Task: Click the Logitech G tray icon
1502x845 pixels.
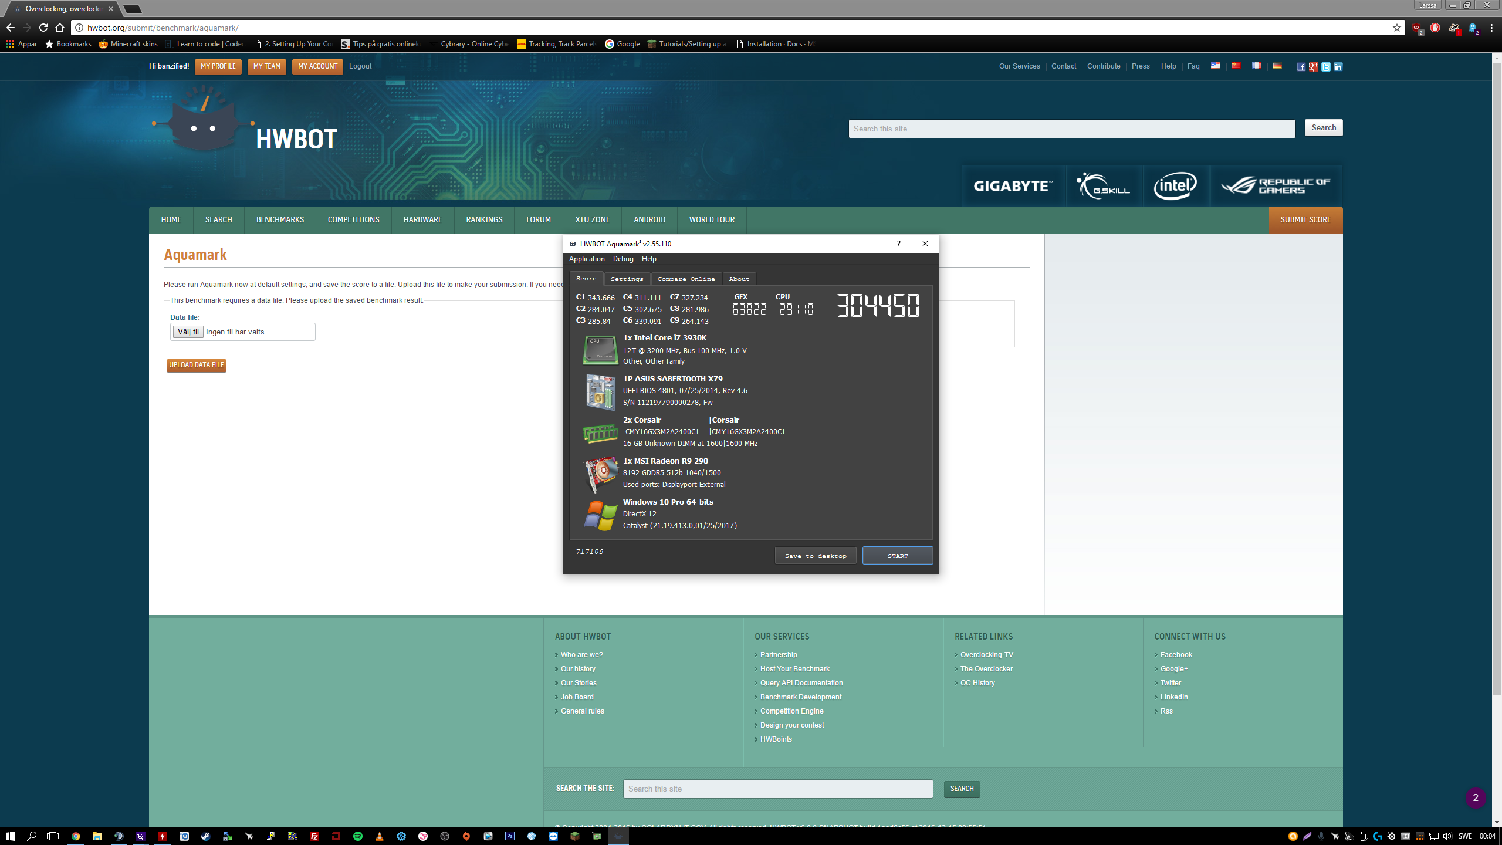Action: [x=1377, y=836]
